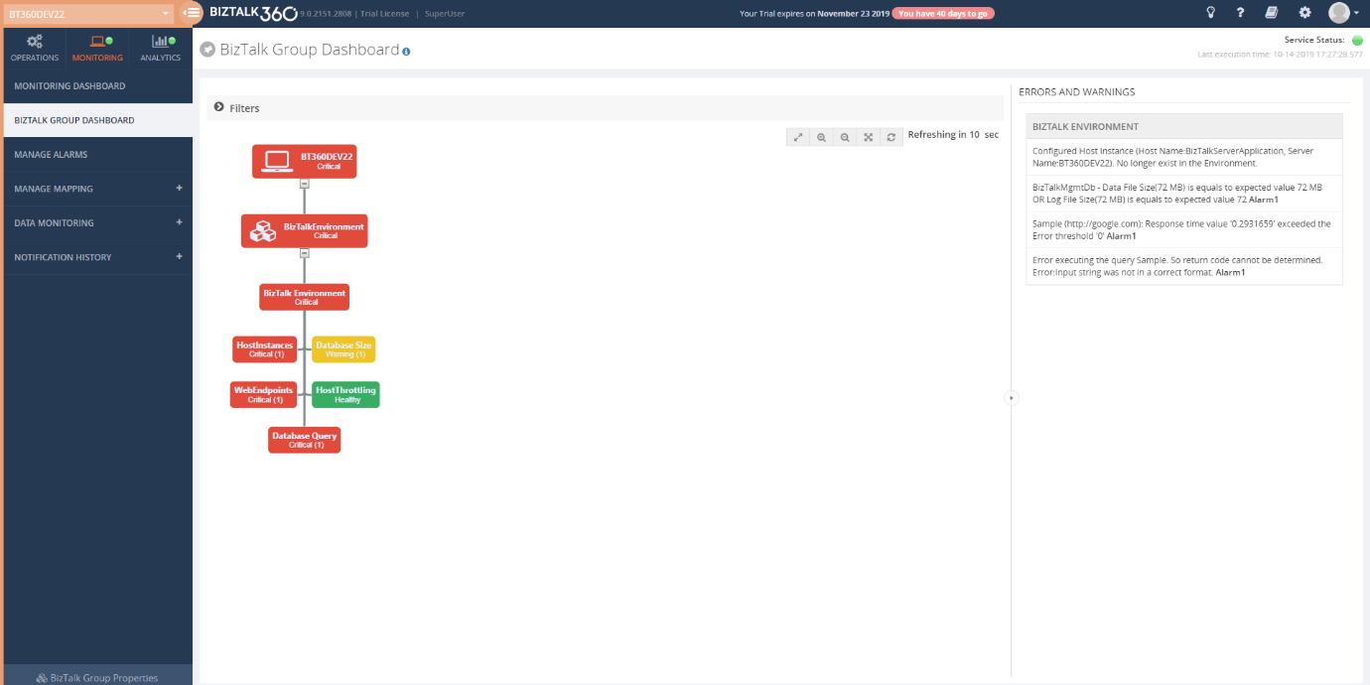Screen dimensions: 1370x685
Task: Click the BizTalkMgmtDb Data File Size warning
Action: 1184,194
